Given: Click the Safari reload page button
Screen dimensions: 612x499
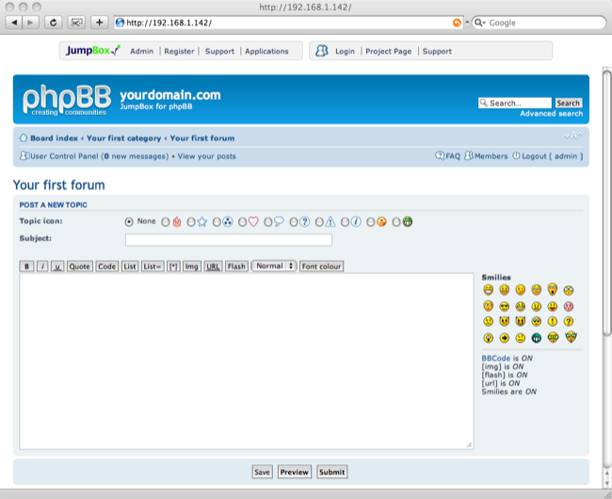Looking at the screenshot, I should [54, 23].
